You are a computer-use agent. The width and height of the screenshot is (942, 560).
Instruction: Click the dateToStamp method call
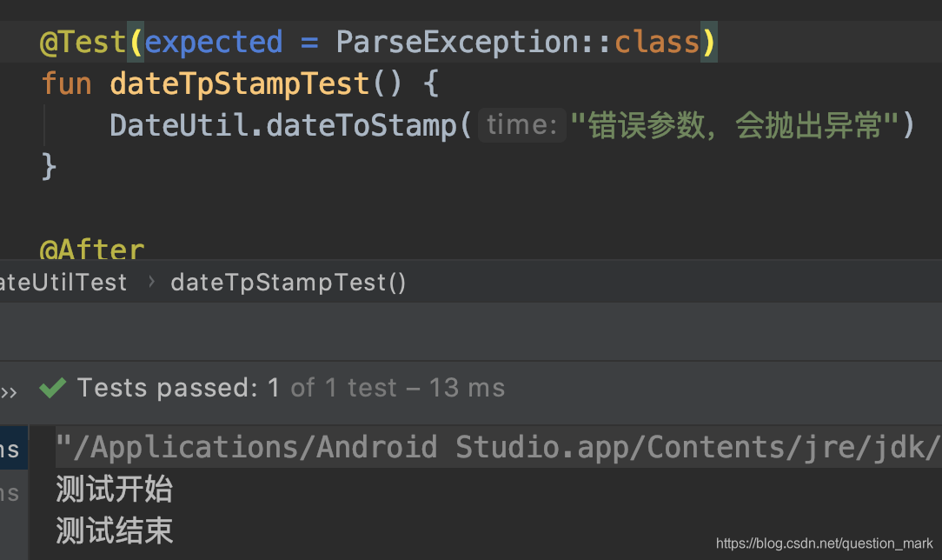(362, 125)
